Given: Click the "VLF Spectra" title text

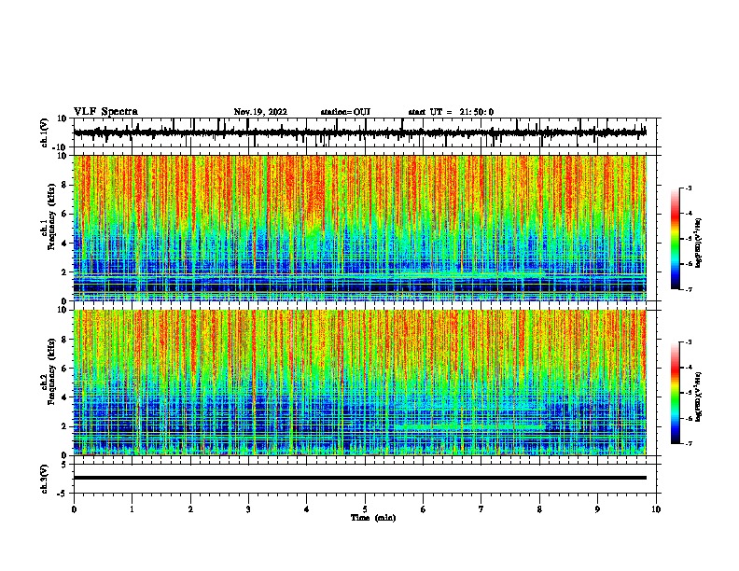Looking at the screenshot, I should tap(105, 112).
